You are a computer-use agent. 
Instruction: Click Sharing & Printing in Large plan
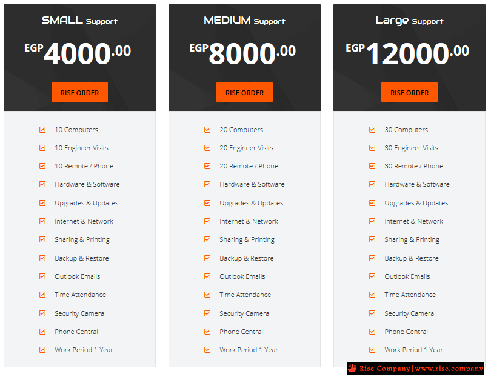pos(412,239)
